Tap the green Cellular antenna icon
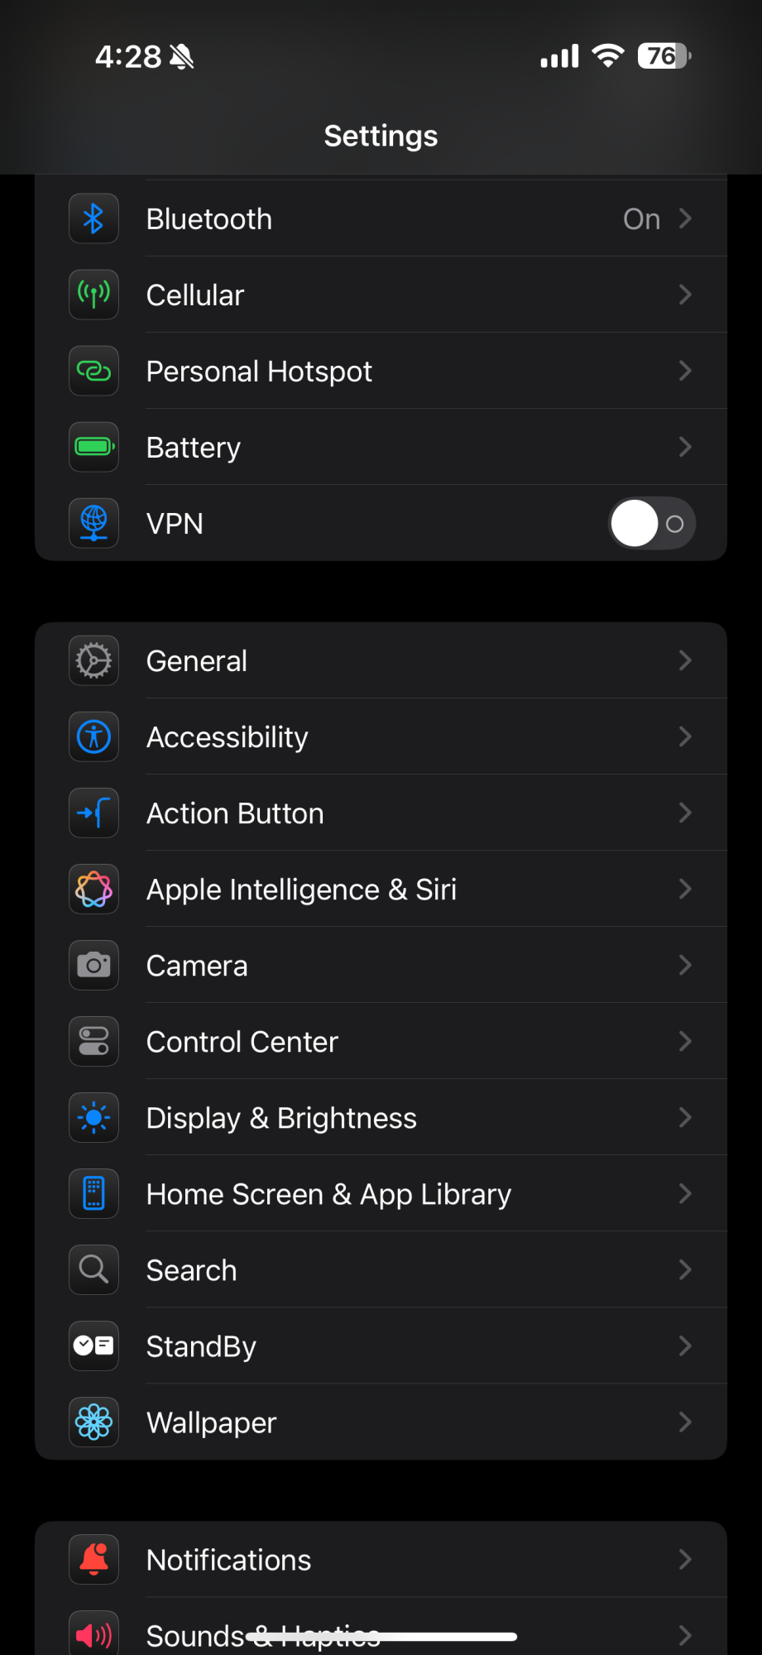 click(93, 295)
